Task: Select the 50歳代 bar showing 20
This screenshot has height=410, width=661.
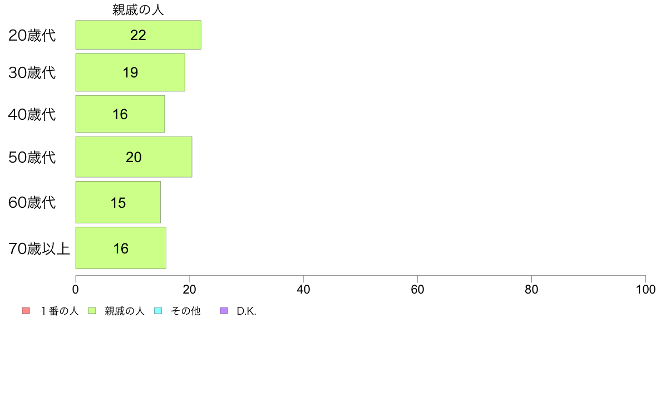Action: click(x=134, y=157)
